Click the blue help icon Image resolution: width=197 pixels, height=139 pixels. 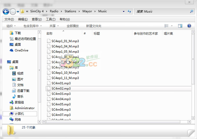(189, 26)
